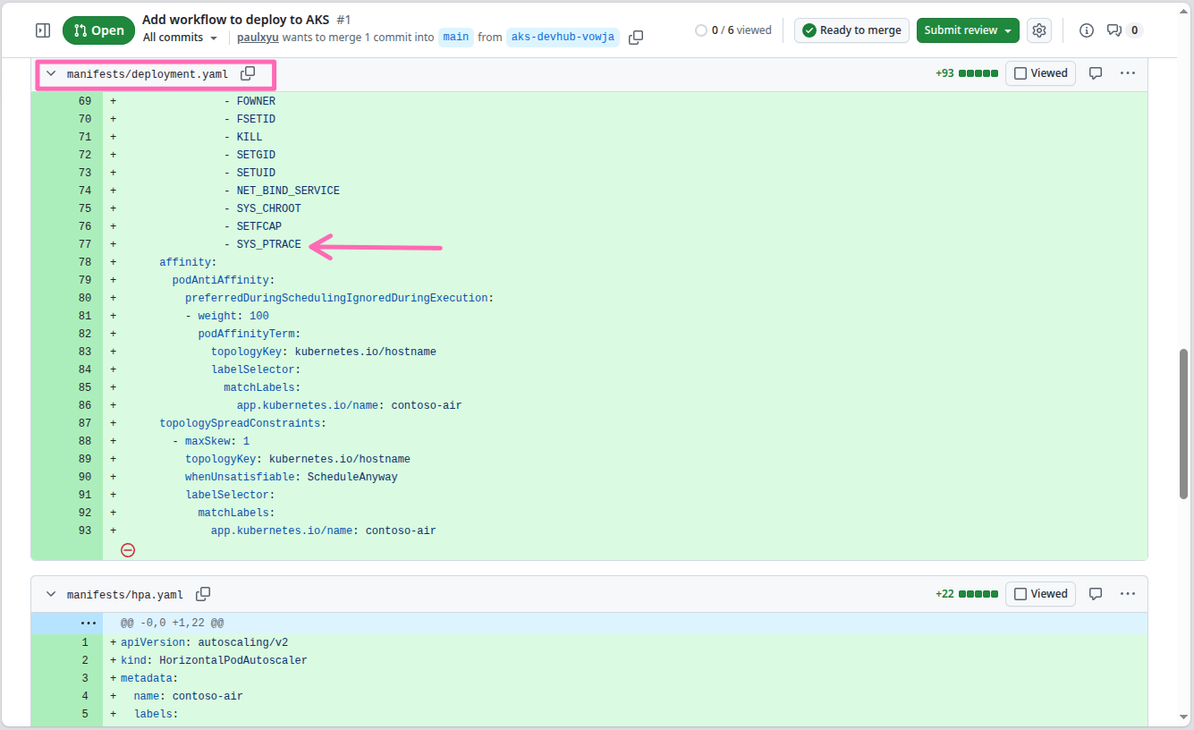Click the 0 / 6 viewed progress
This screenshot has height=730, width=1194.
pyautogui.click(x=733, y=30)
